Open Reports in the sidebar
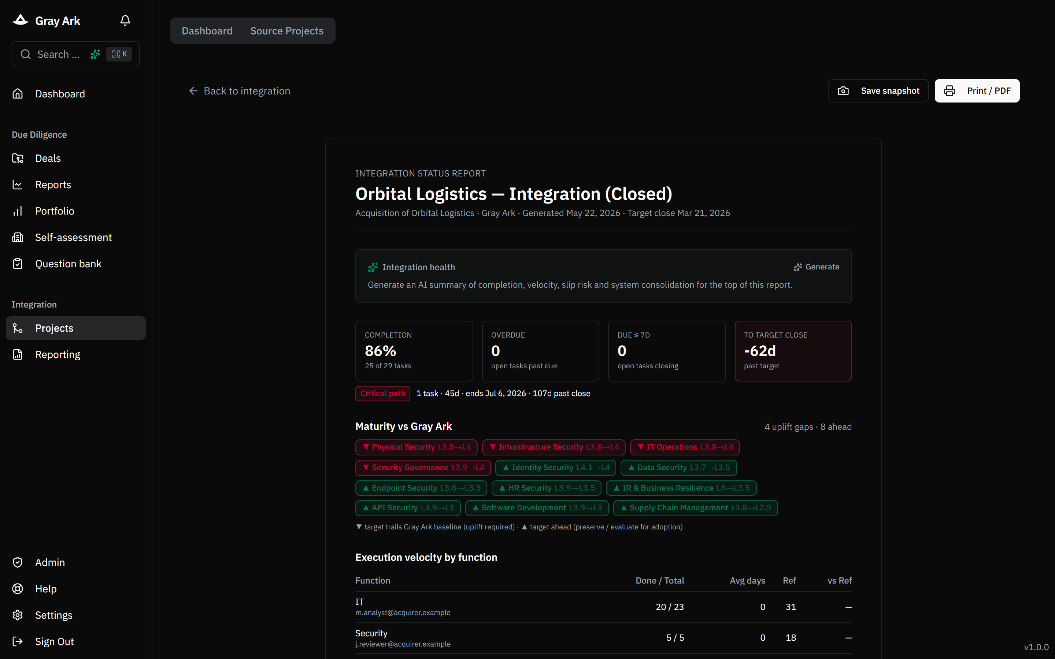 [x=76, y=185]
